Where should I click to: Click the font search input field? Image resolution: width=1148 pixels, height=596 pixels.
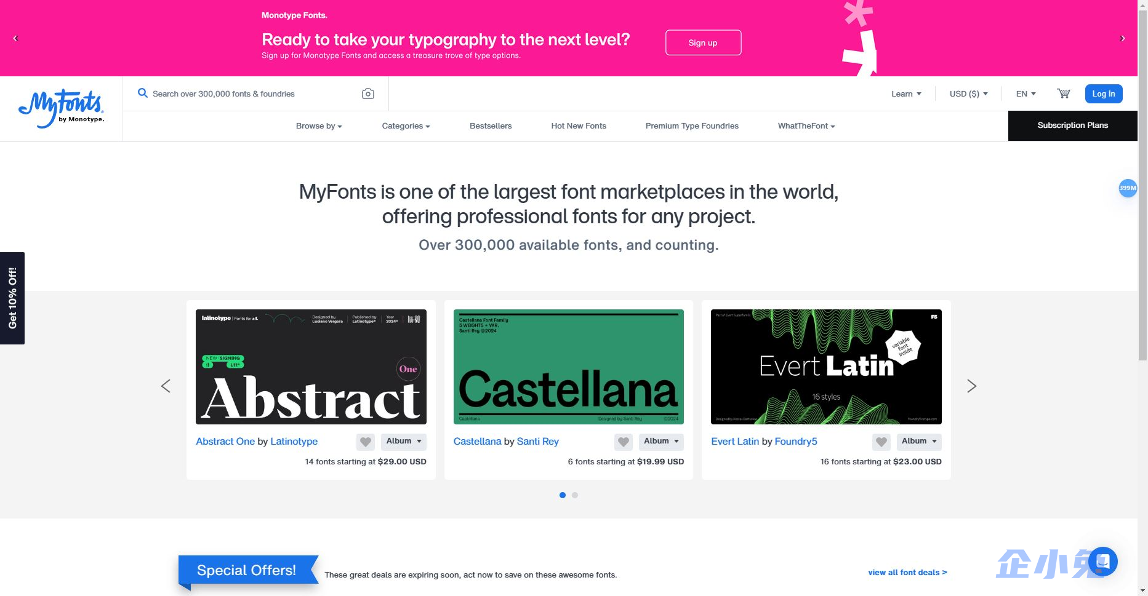click(x=246, y=93)
